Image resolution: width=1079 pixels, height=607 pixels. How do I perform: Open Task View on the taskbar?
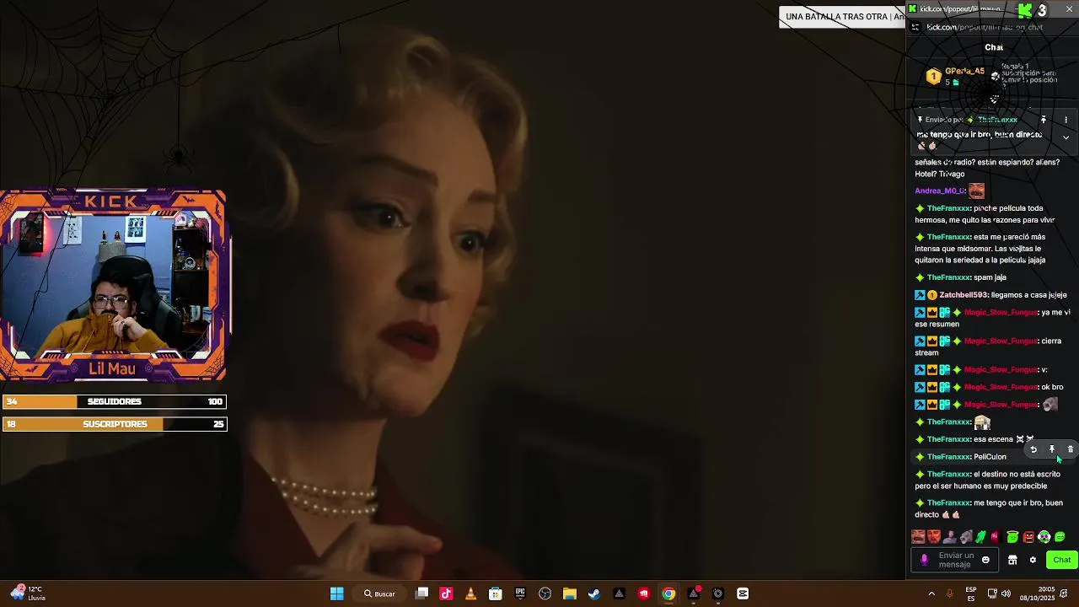[x=422, y=594]
